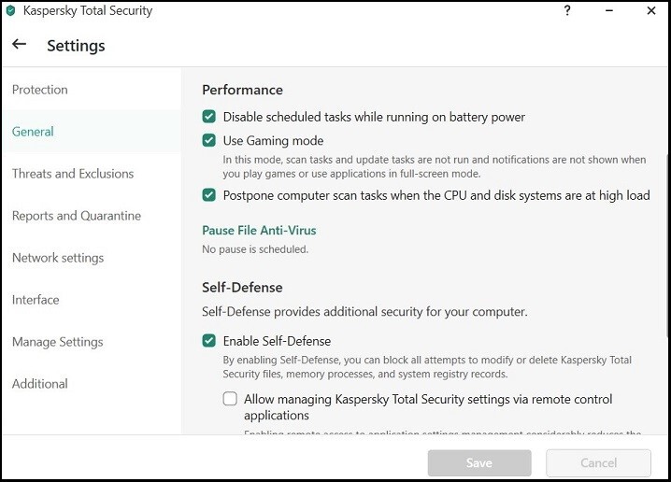
Task: Open Reports and Quarantine settings
Action: coord(77,216)
